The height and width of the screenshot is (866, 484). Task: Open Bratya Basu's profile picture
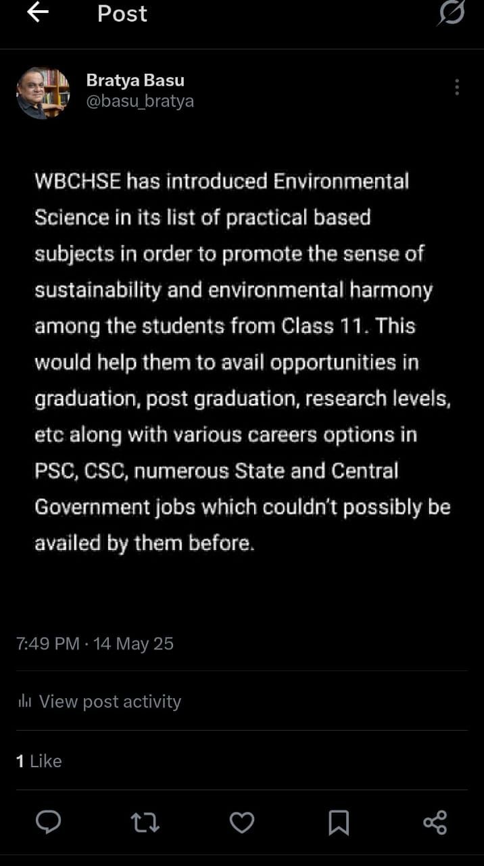(x=43, y=93)
